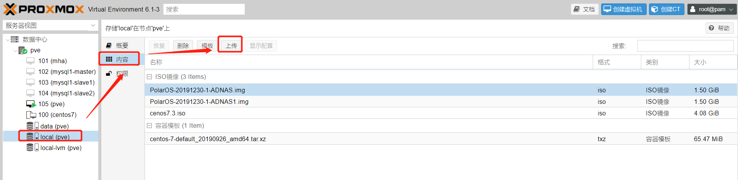Switch to the 权限 permissions tab
This screenshot has width=738, height=180.
click(x=122, y=73)
